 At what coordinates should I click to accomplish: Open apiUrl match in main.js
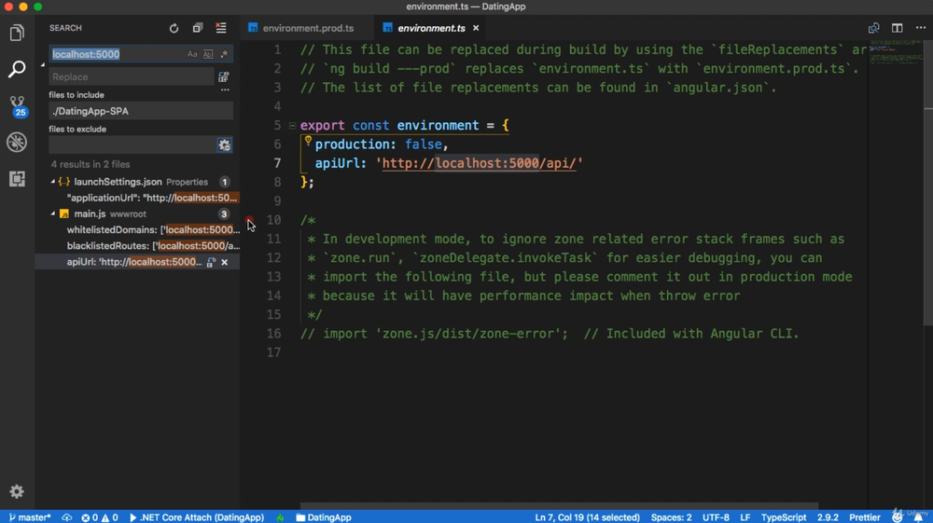click(133, 262)
